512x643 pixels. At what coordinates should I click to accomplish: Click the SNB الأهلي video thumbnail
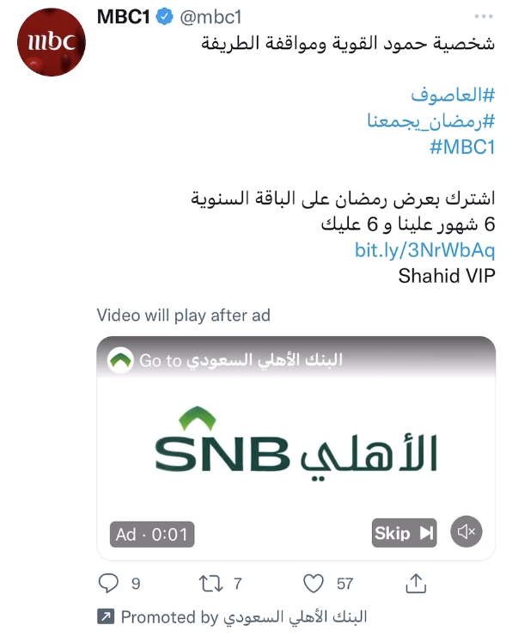tap(296, 447)
